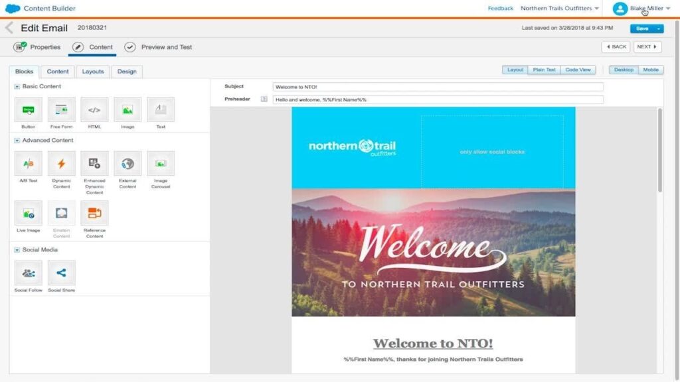The height and width of the screenshot is (382, 680).
Task: Select the Text block
Action: (160, 110)
